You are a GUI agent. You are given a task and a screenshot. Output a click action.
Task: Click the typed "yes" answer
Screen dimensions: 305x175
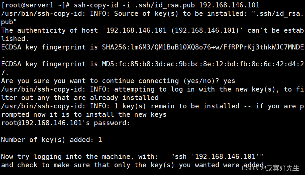(229, 81)
